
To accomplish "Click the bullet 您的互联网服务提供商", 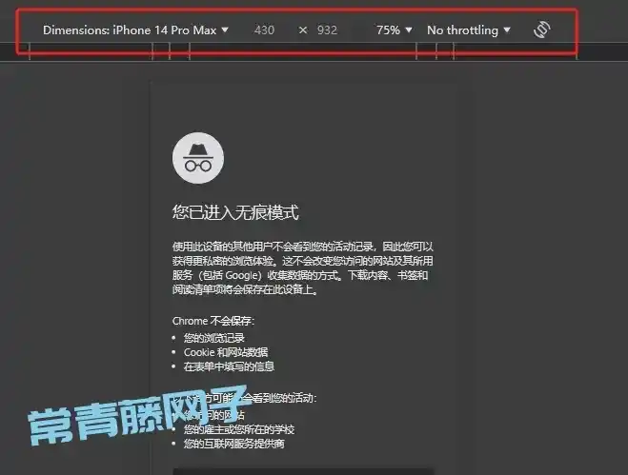I will point(233,444).
